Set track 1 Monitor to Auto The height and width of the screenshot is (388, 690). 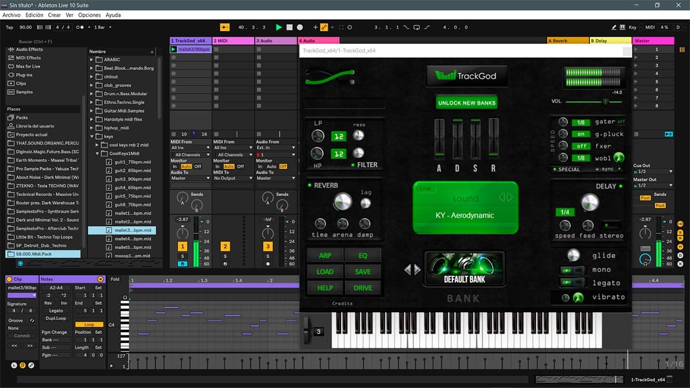click(186, 167)
